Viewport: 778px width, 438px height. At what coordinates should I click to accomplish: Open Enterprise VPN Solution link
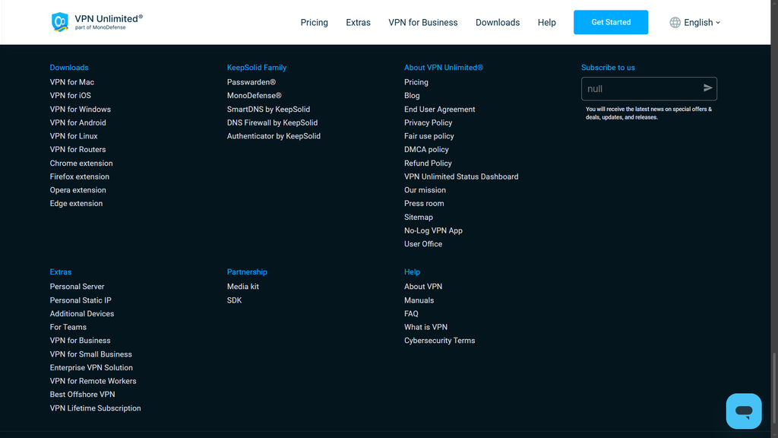tap(91, 368)
